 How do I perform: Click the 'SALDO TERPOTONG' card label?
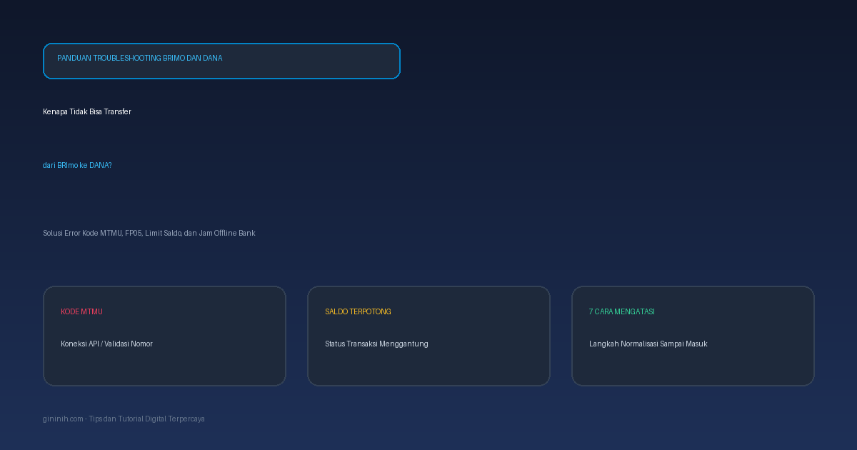(358, 311)
